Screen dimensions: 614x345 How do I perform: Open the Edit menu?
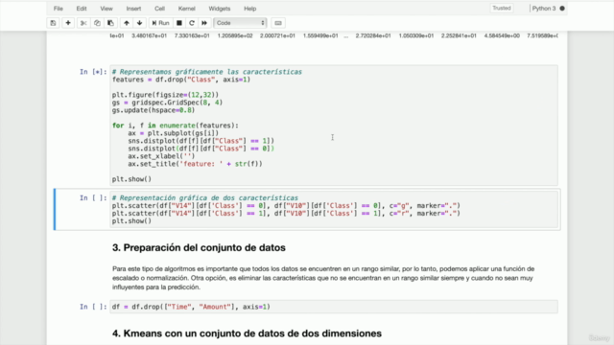click(82, 9)
